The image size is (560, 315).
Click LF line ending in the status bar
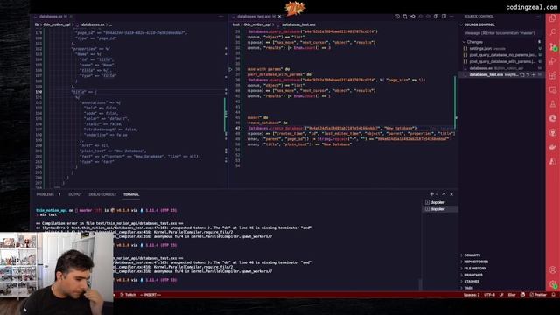501,295
